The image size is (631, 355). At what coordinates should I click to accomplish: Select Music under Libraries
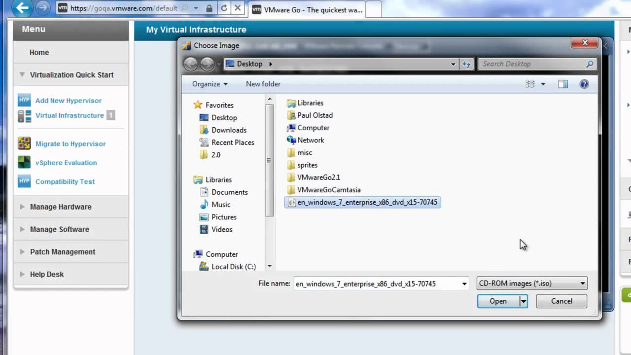[x=215, y=204]
